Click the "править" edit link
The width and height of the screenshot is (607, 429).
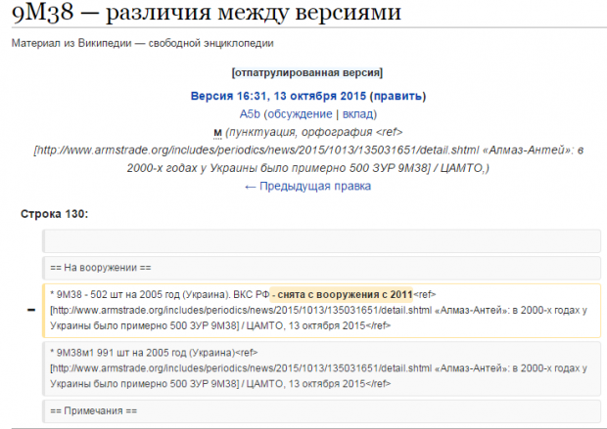(397, 97)
